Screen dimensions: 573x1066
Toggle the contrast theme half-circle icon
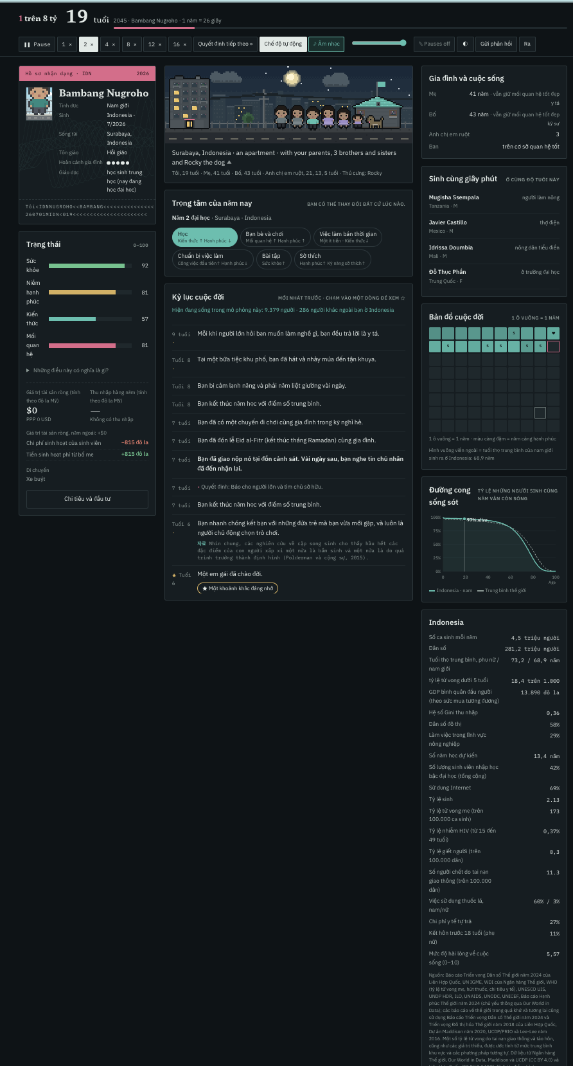coord(465,44)
